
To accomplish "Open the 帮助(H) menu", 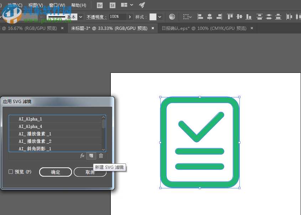I will click(x=79, y=5).
